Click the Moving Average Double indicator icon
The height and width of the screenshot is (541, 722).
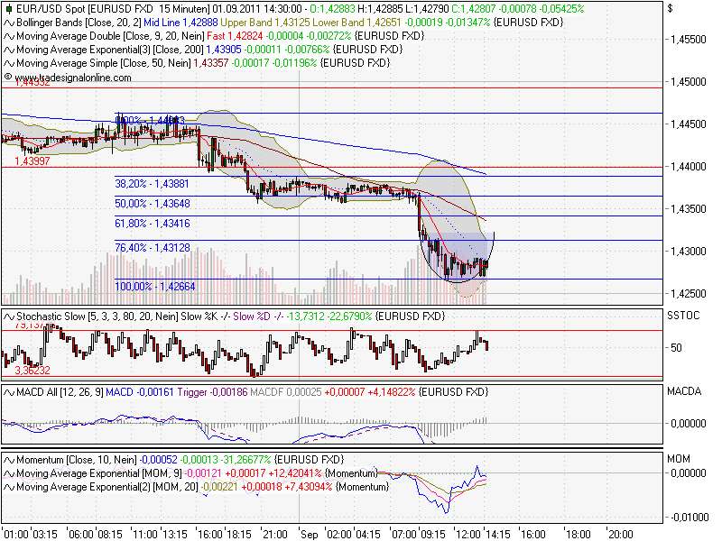[7, 34]
